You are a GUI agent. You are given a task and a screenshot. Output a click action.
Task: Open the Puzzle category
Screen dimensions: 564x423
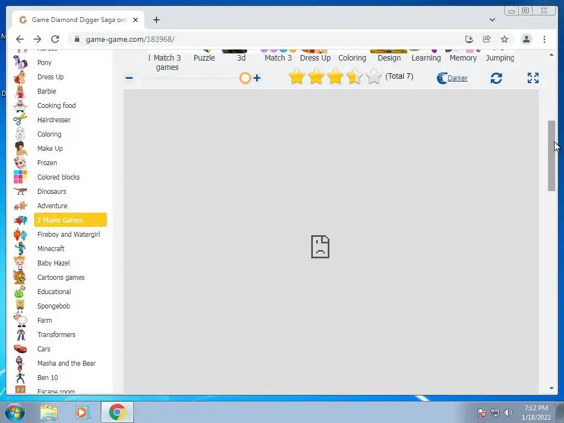[x=204, y=58]
